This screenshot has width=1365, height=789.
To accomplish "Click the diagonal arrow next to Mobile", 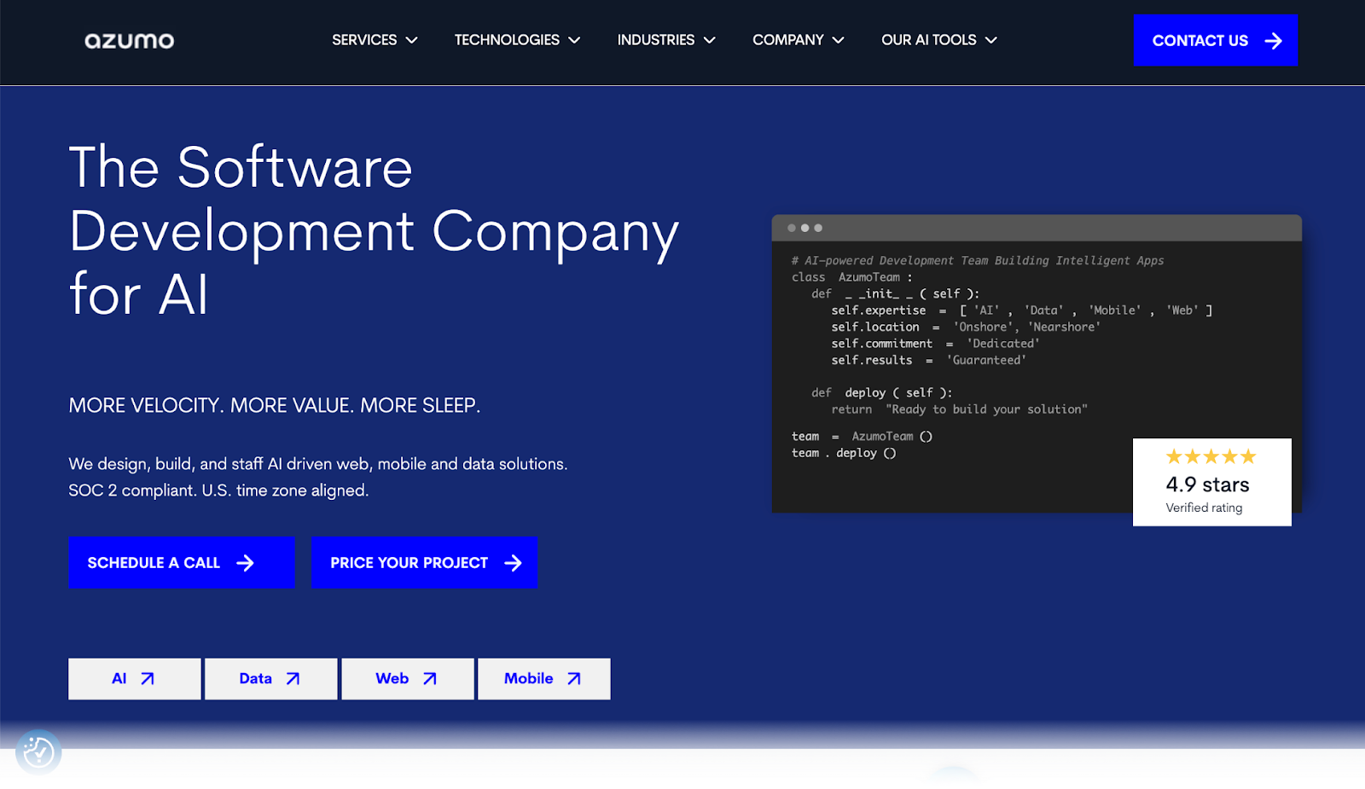I will (574, 679).
